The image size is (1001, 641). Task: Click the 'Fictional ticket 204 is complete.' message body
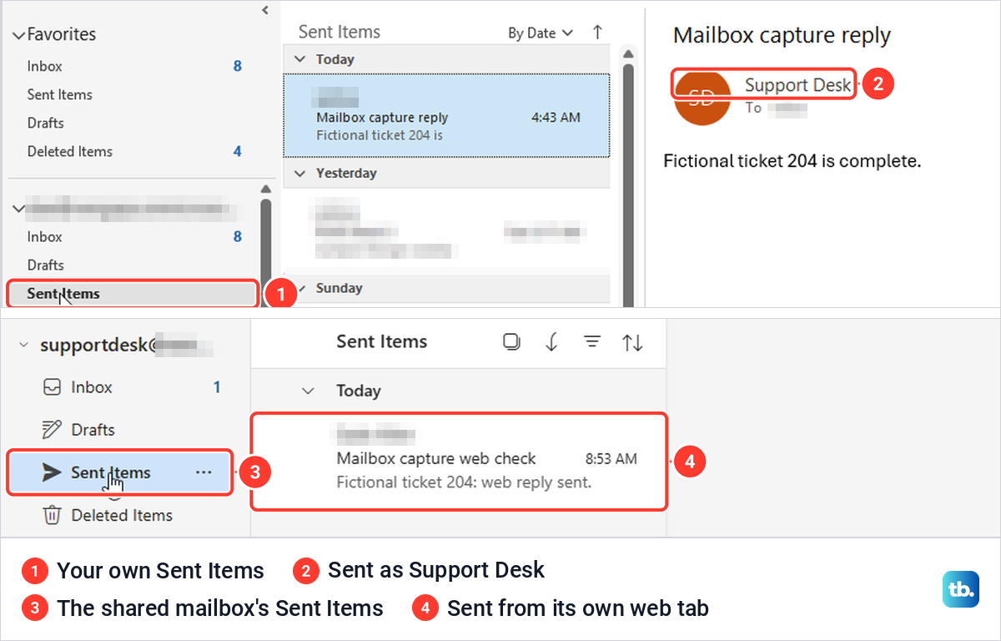pos(792,160)
